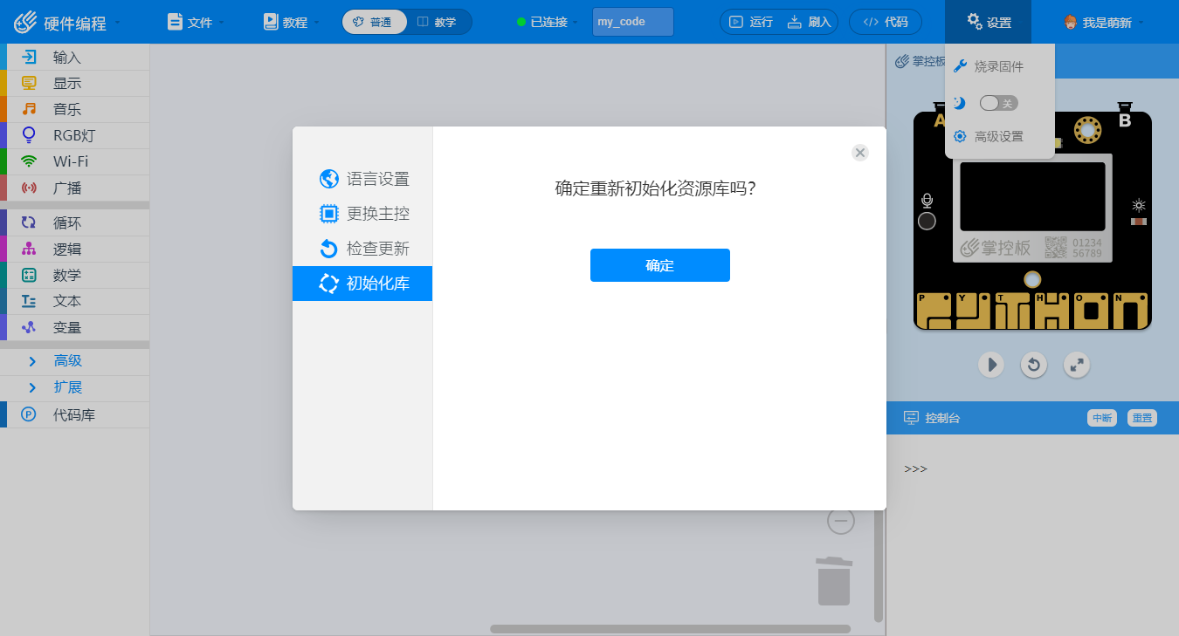Close the settings dialog with X
The width and height of the screenshot is (1179, 636).
point(860,153)
